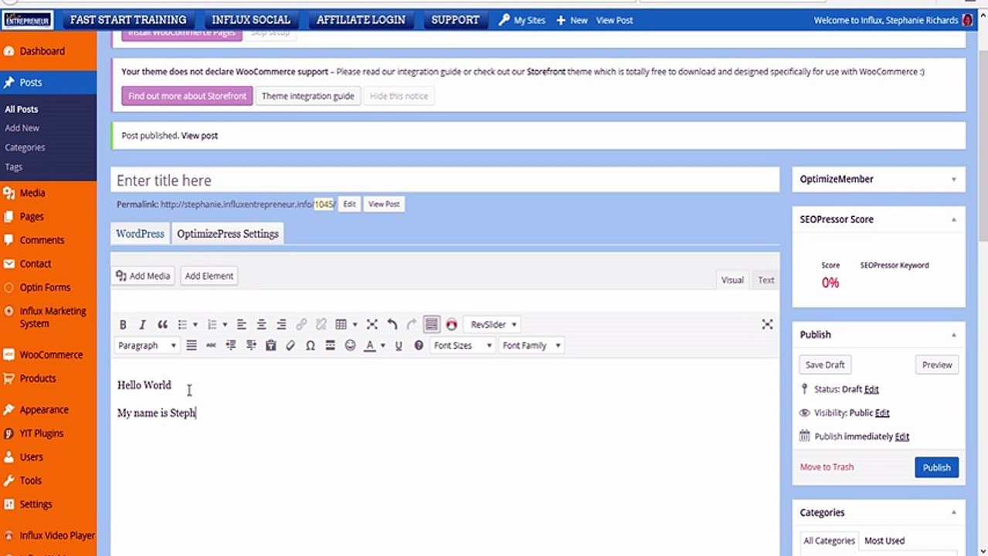The width and height of the screenshot is (988, 556).
Task: Collapse the Categories panel
Action: (x=953, y=512)
